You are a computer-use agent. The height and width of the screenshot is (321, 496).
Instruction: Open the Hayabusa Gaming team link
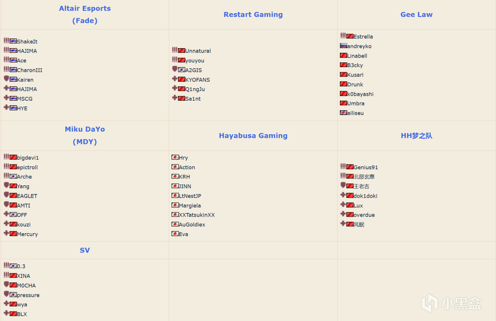point(253,135)
